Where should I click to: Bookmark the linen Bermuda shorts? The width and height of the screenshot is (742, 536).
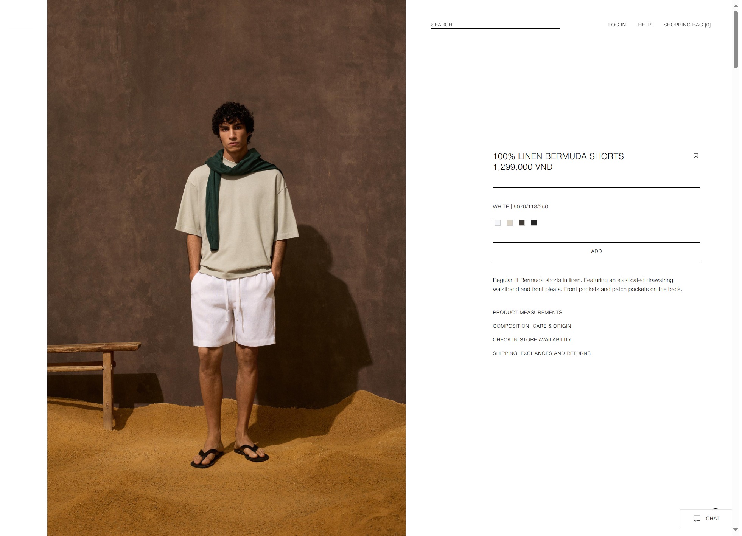tap(695, 156)
